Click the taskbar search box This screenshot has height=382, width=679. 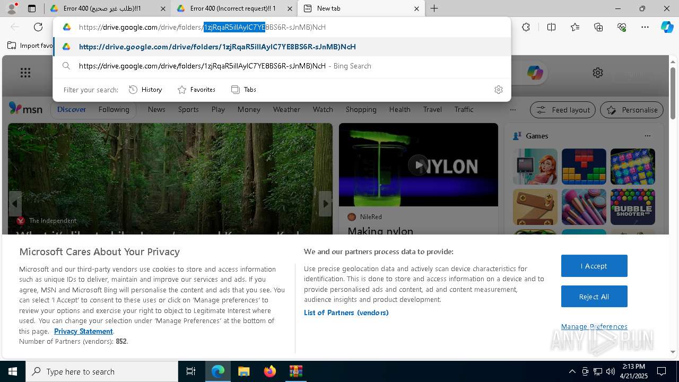(102, 371)
